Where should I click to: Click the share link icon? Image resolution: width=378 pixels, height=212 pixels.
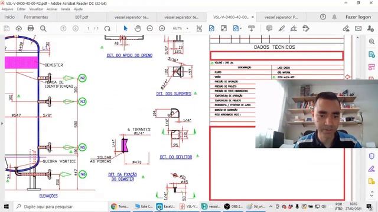(346, 28)
